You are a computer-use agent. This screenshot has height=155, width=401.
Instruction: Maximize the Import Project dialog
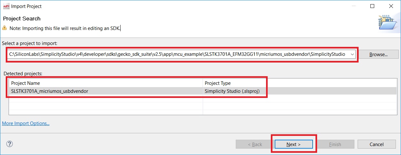coord(372,6)
